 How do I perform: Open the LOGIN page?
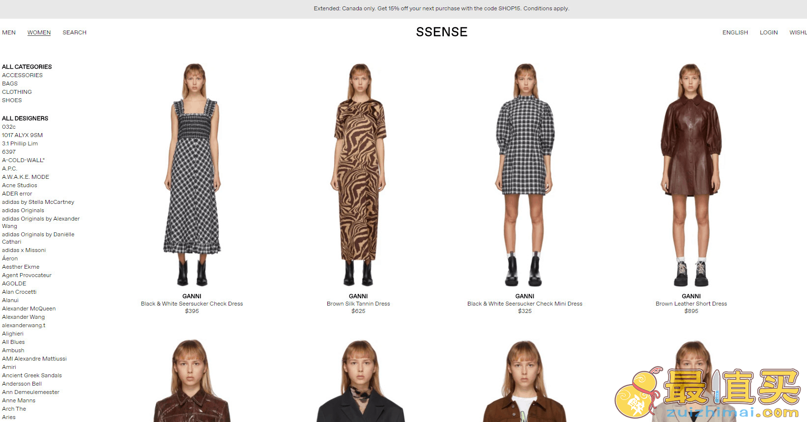coord(769,32)
